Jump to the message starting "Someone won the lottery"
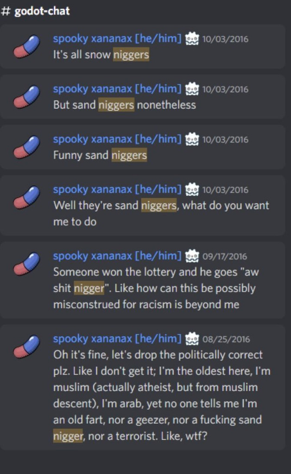The width and height of the screenshot is (291, 474). coord(142,280)
